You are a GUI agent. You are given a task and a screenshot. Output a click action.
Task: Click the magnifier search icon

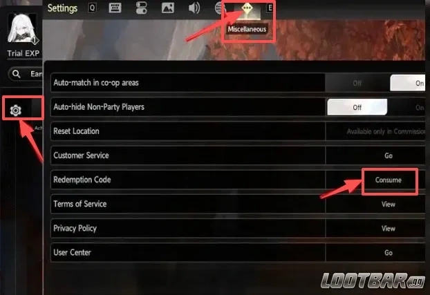(x=17, y=74)
